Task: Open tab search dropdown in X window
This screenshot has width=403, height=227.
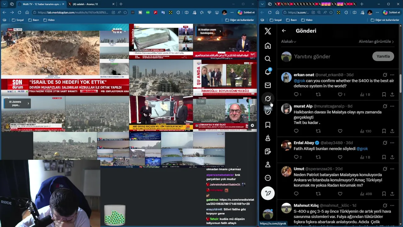Action: point(262,4)
